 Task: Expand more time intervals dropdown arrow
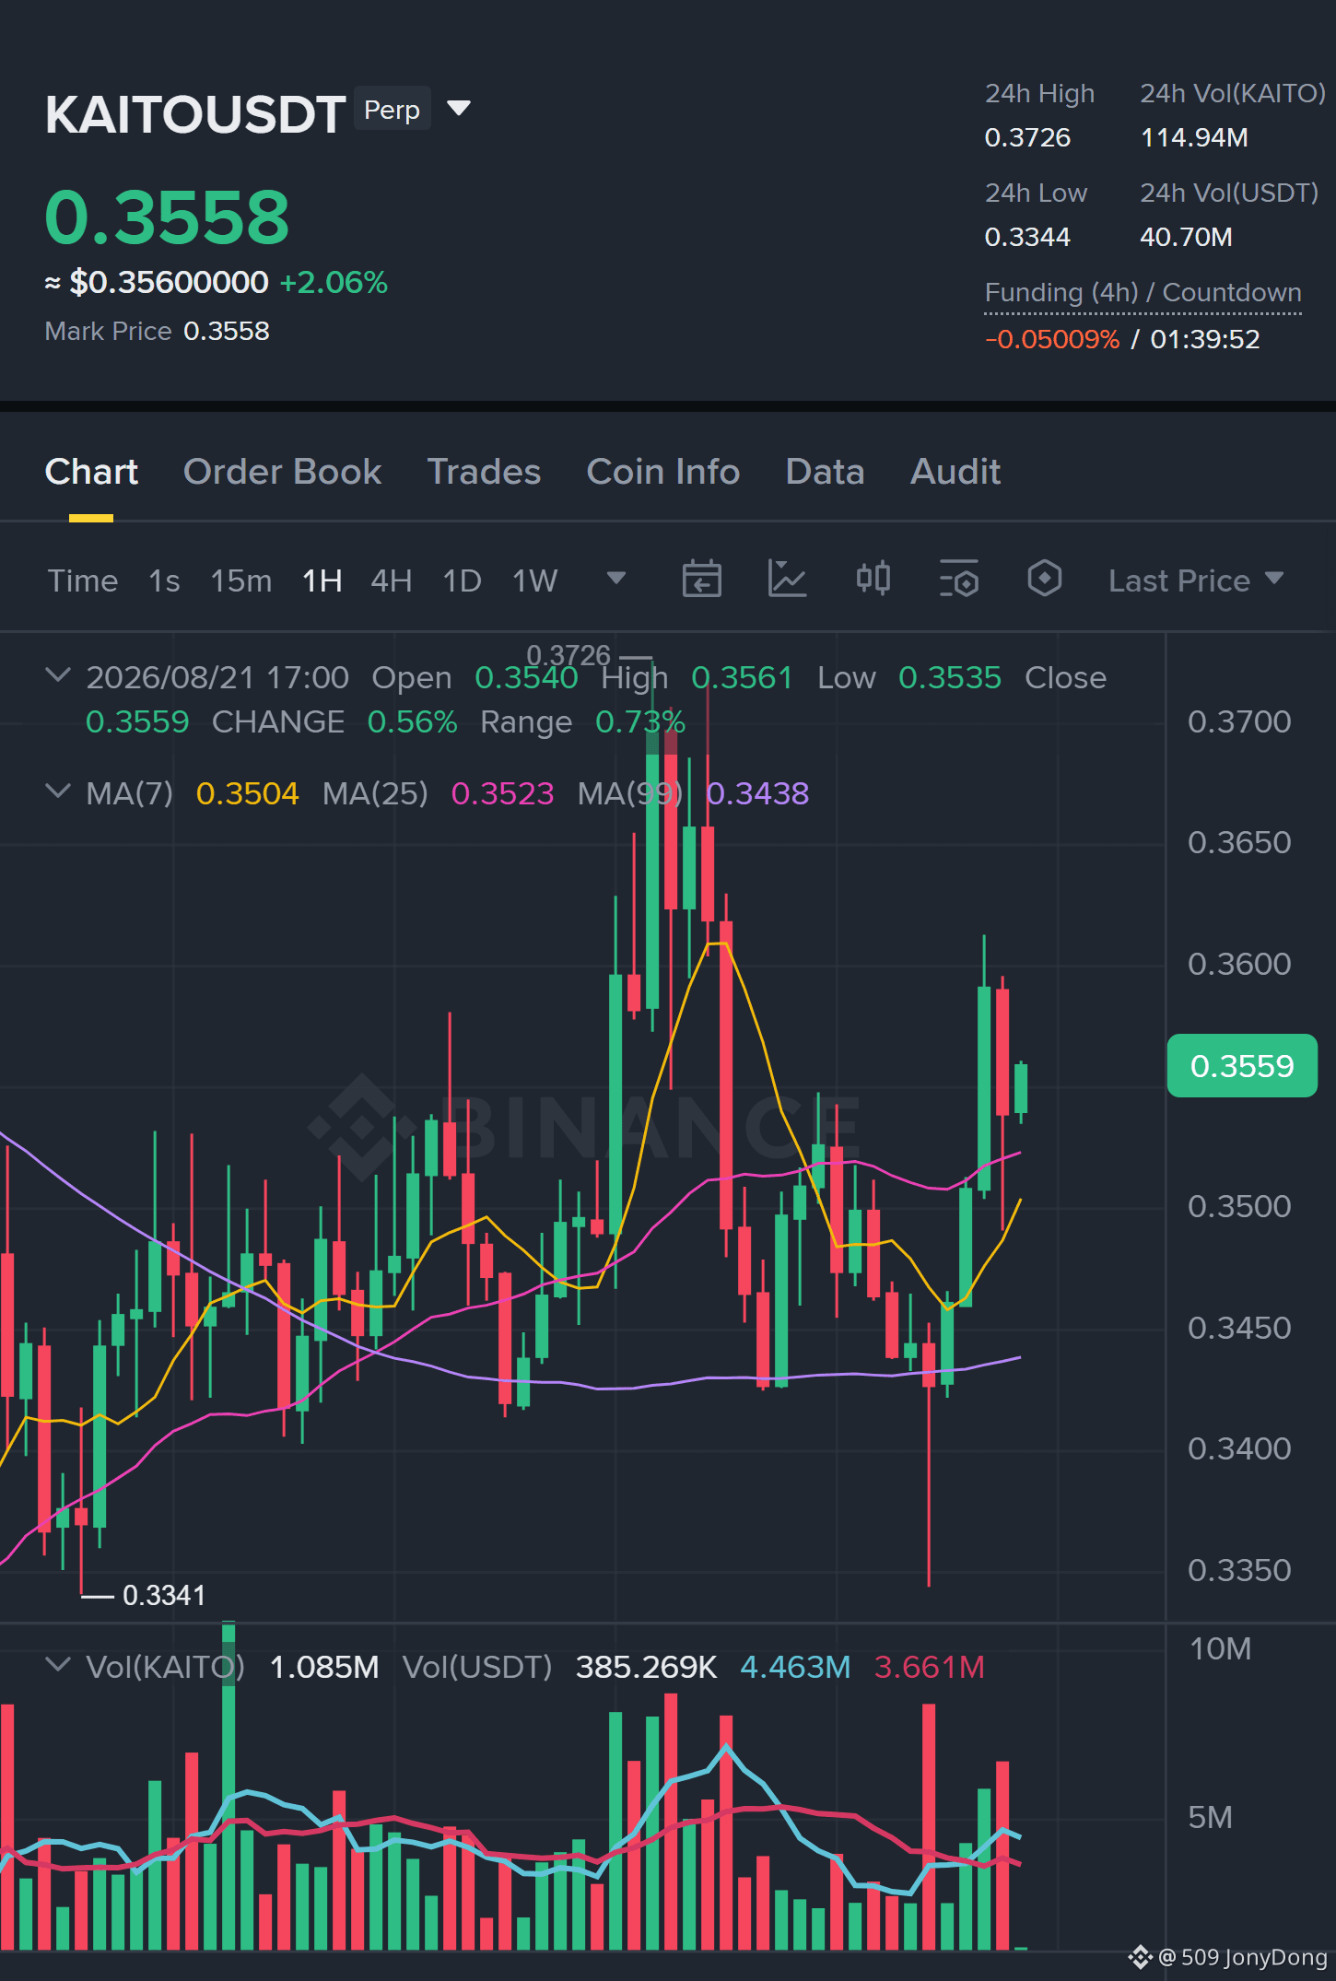616,579
